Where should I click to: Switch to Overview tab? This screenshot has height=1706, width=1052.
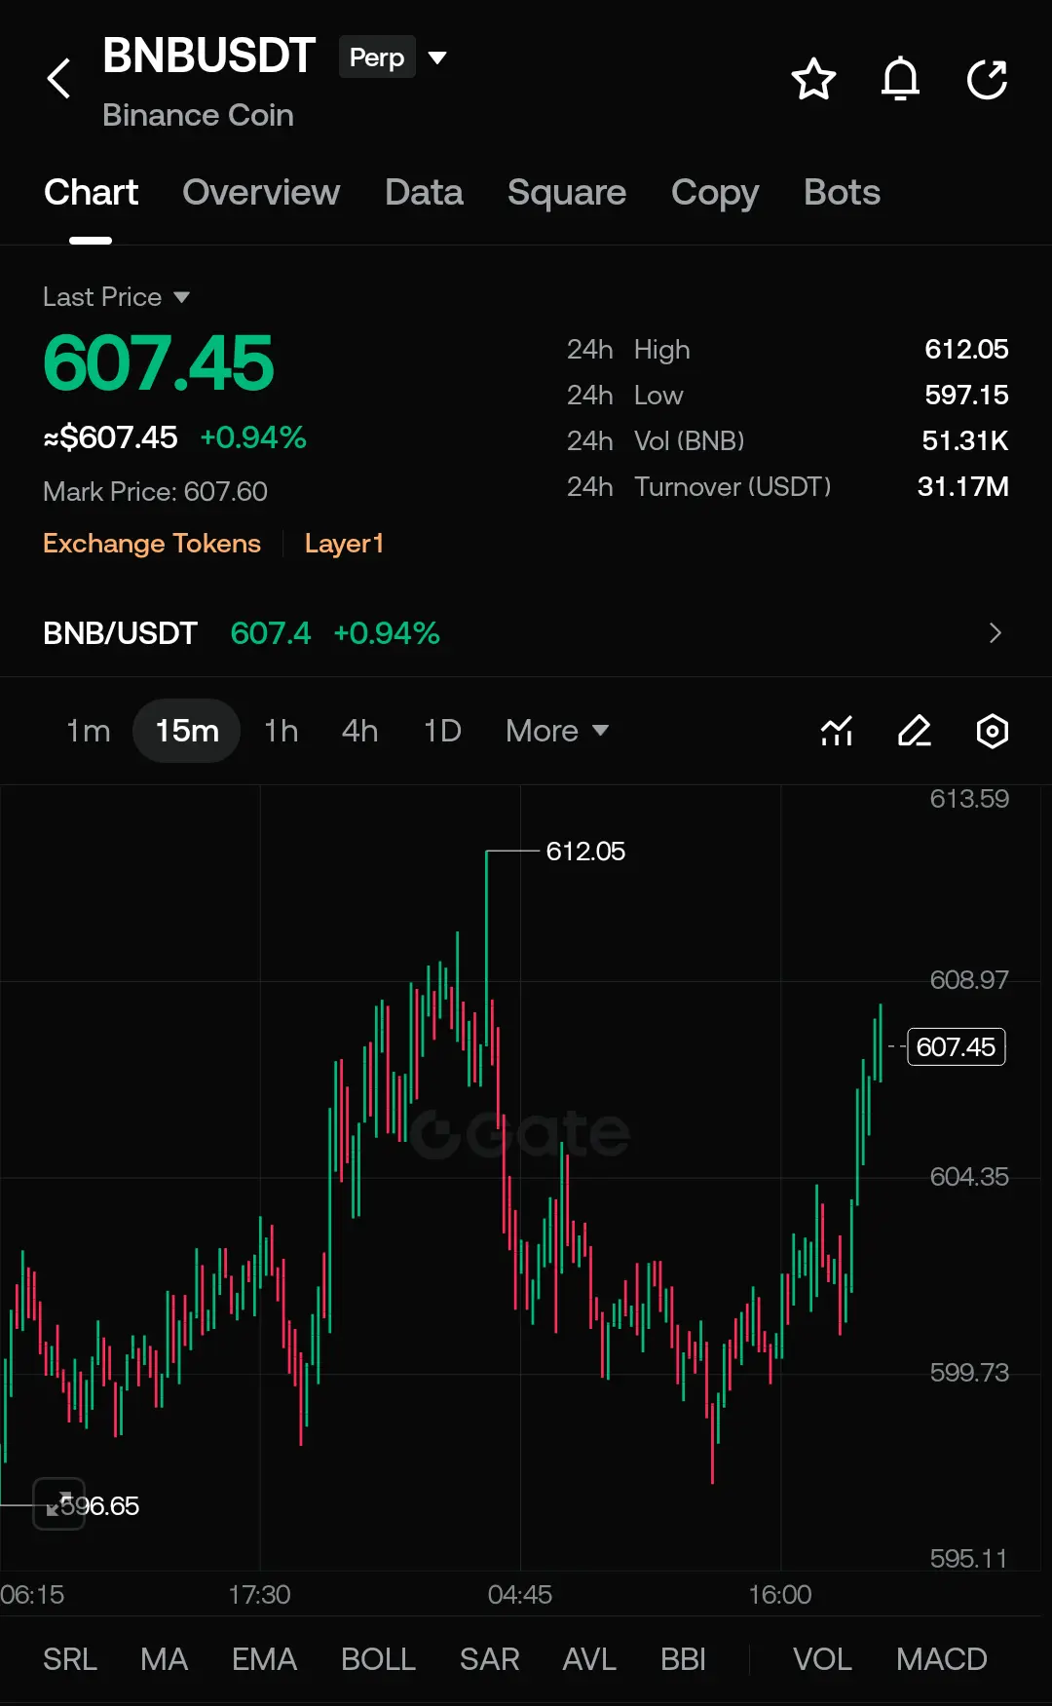coord(261,193)
